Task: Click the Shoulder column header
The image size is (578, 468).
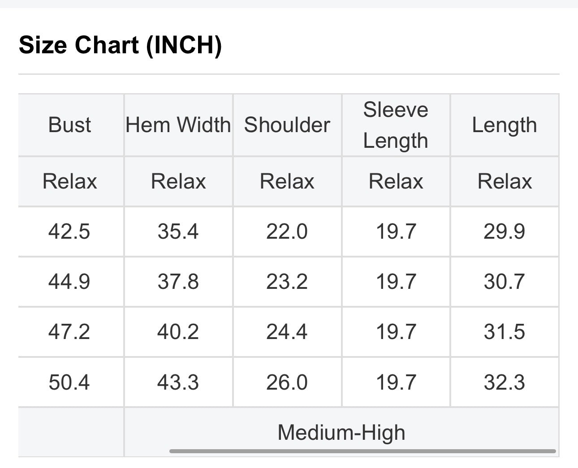Action: (x=287, y=125)
